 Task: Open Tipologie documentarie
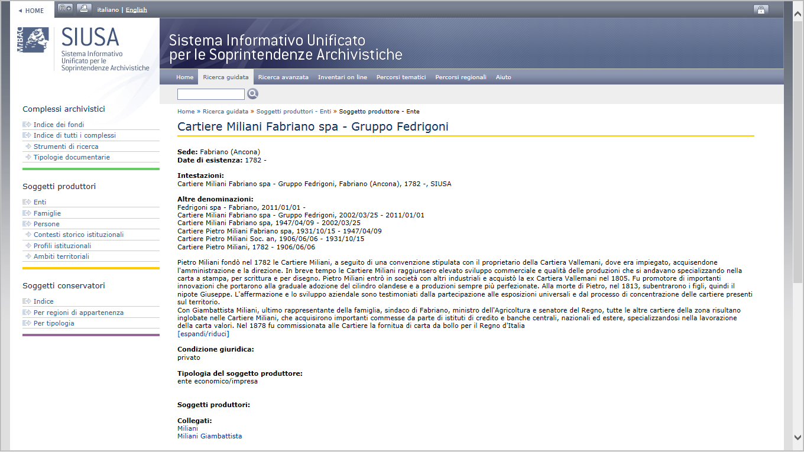[x=72, y=157]
